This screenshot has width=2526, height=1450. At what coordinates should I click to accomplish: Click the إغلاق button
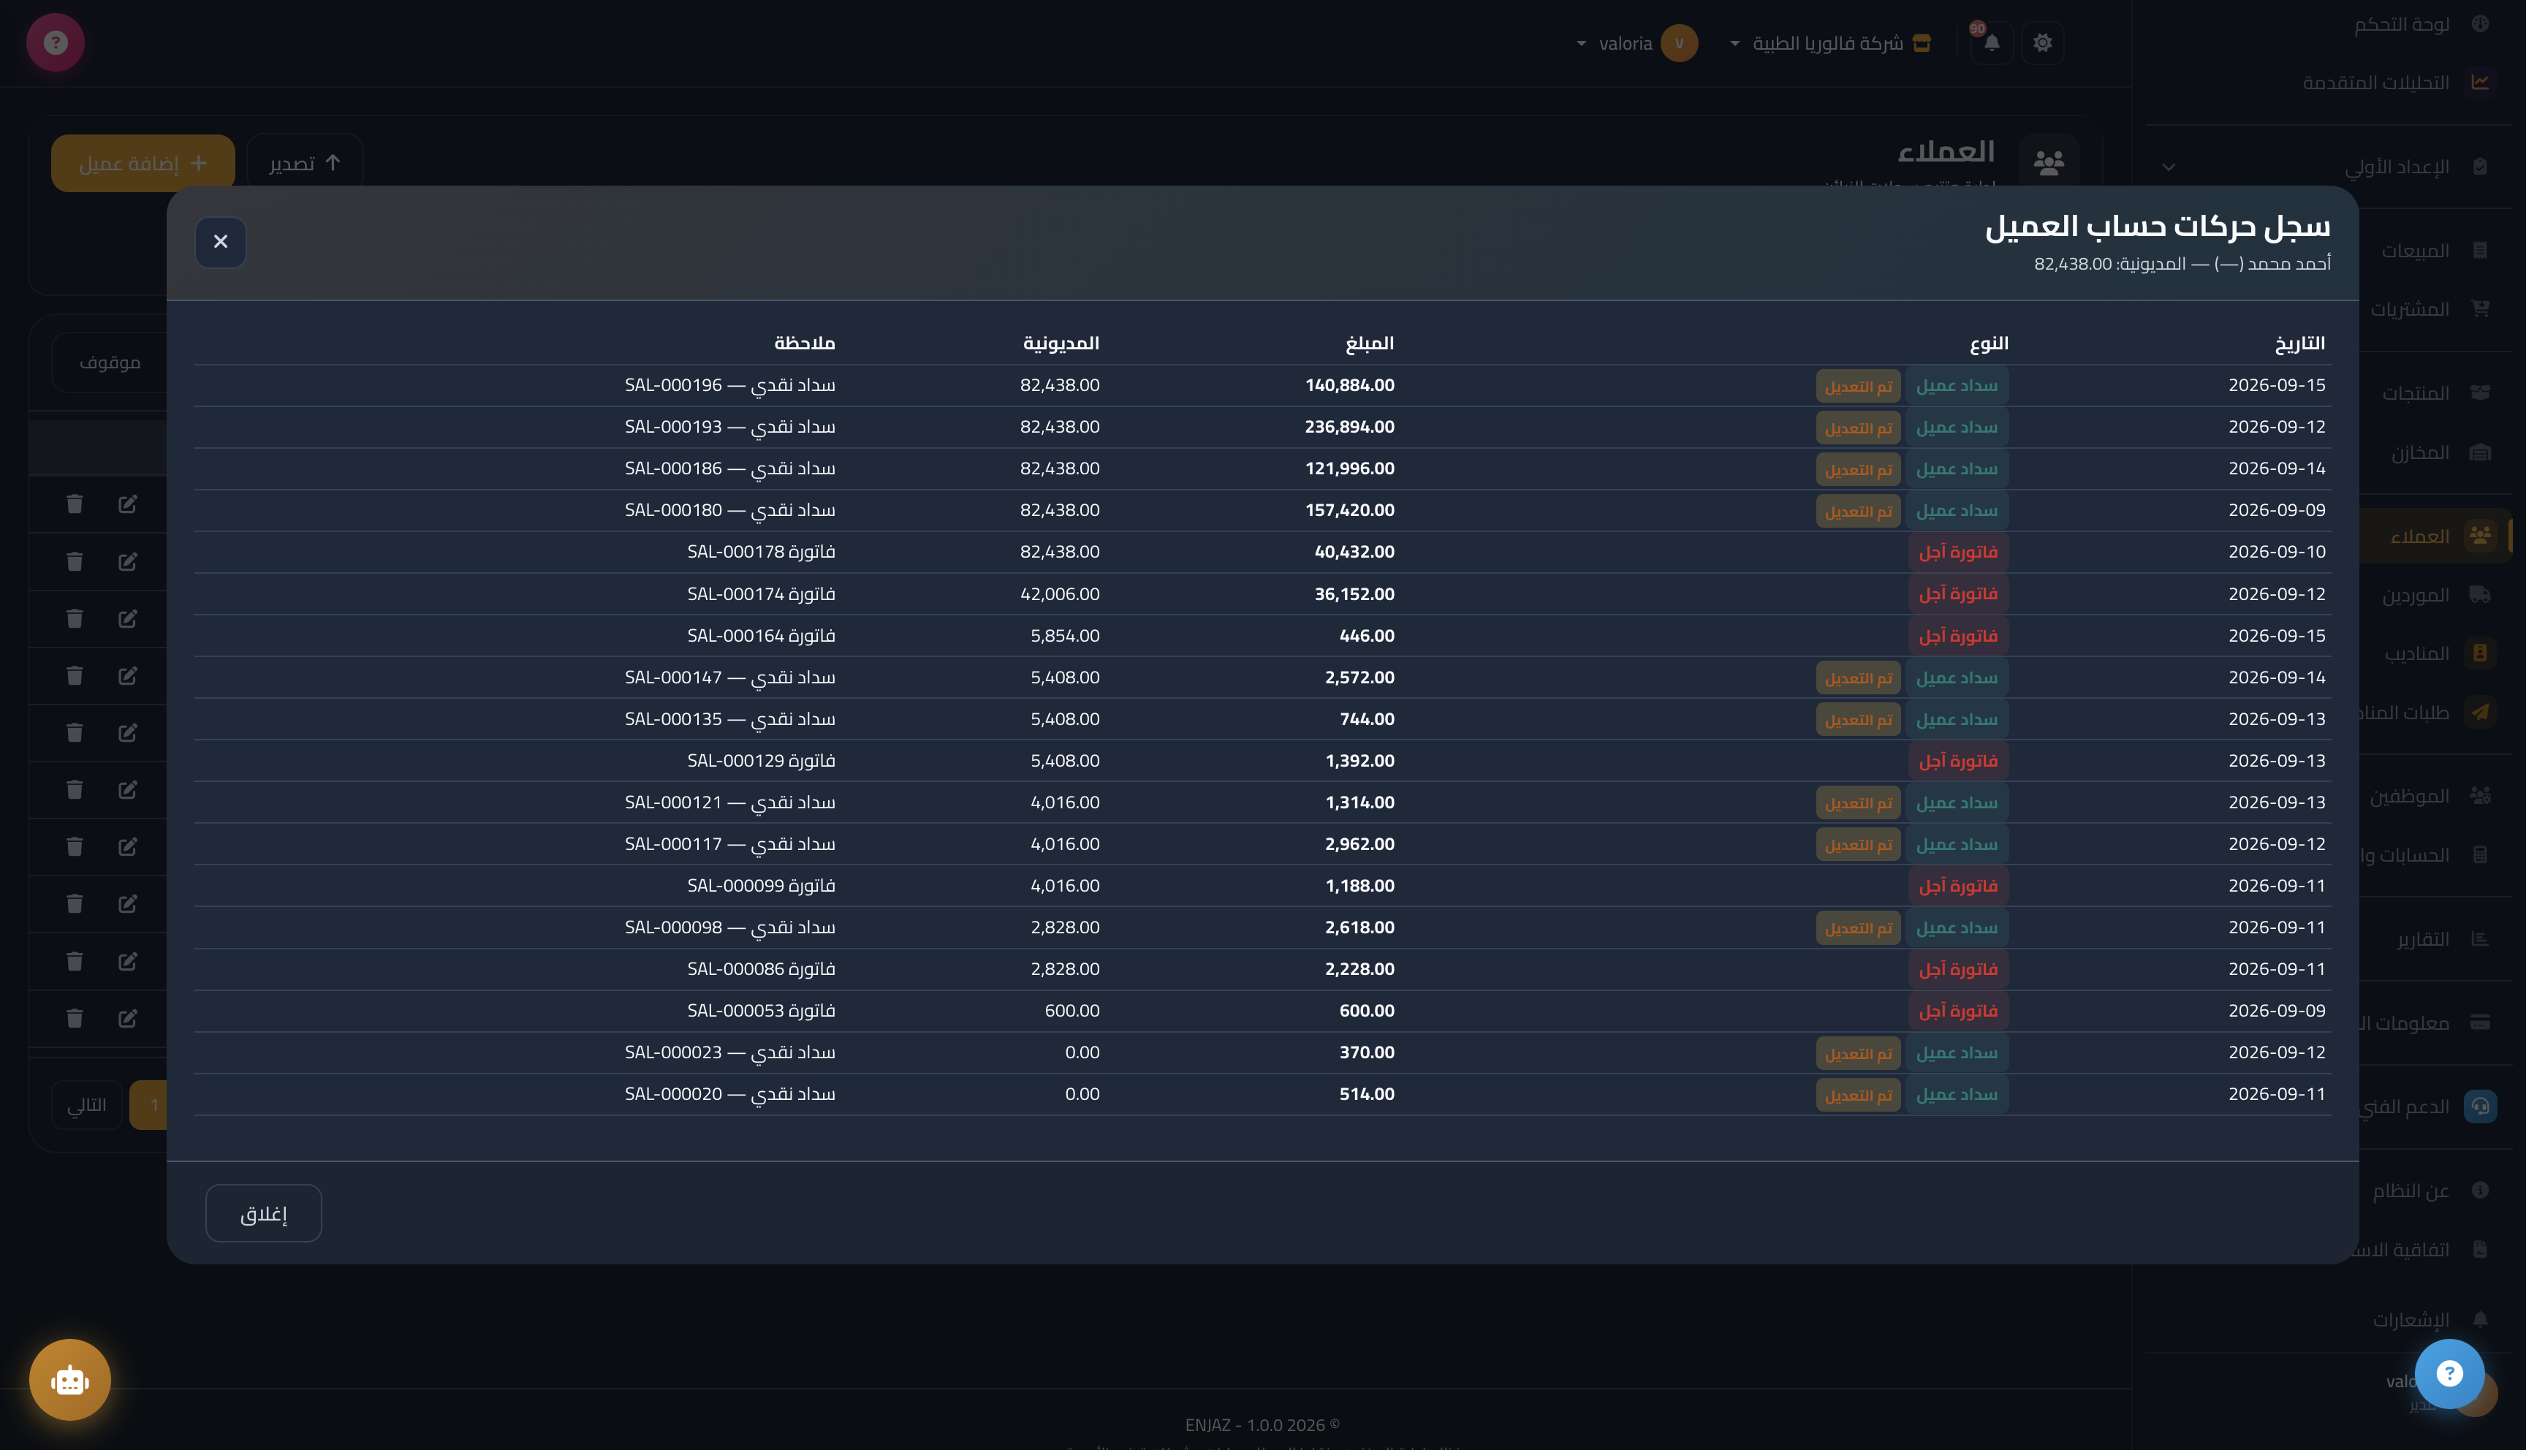pyautogui.click(x=263, y=1213)
